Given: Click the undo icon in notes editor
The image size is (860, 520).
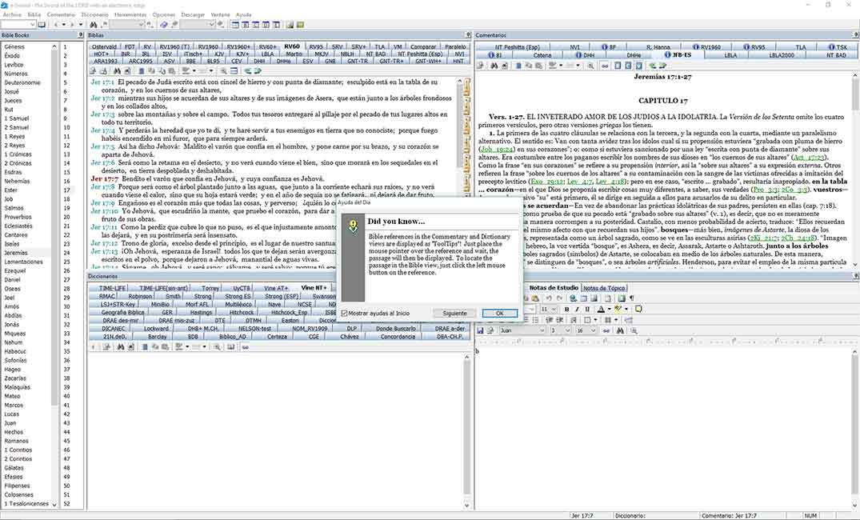Looking at the screenshot, I should click(549, 298).
